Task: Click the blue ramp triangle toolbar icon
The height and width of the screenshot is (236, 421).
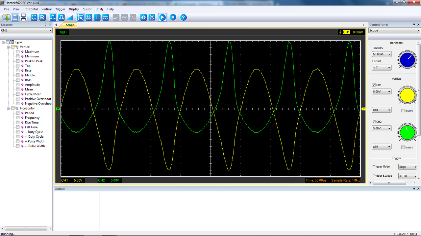Action: click(70, 17)
